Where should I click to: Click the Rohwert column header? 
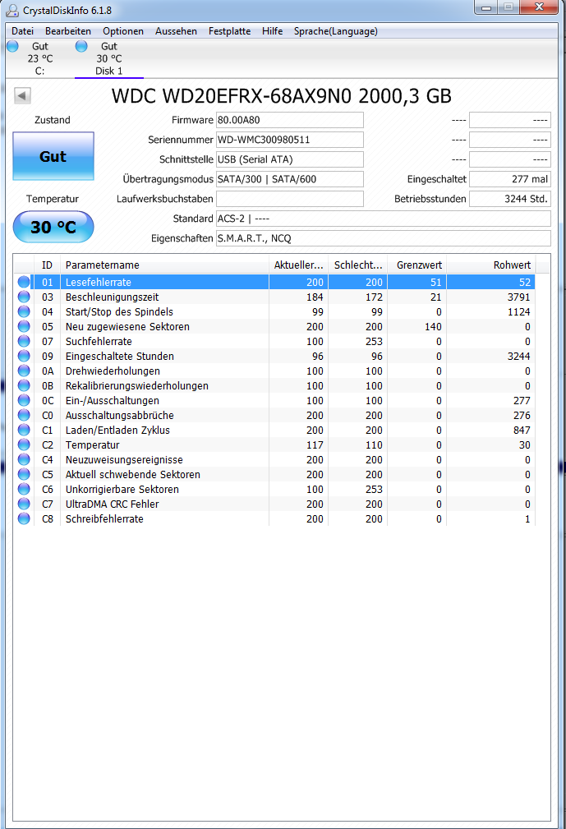491,265
